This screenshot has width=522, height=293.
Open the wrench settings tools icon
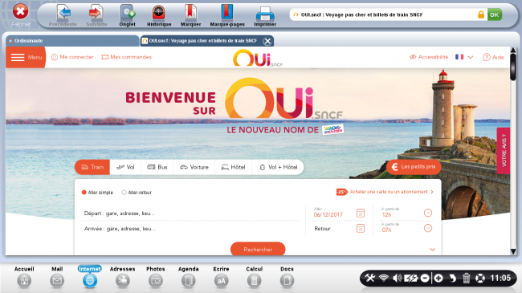click(x=369, y=278)
